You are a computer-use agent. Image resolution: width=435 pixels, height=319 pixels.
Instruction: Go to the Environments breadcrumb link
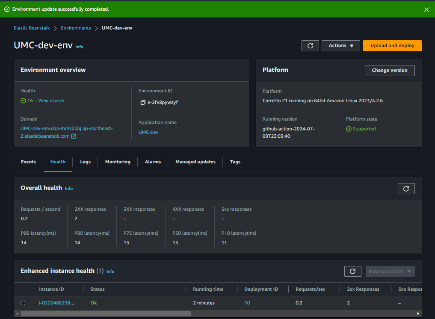(x=76, y=28)
